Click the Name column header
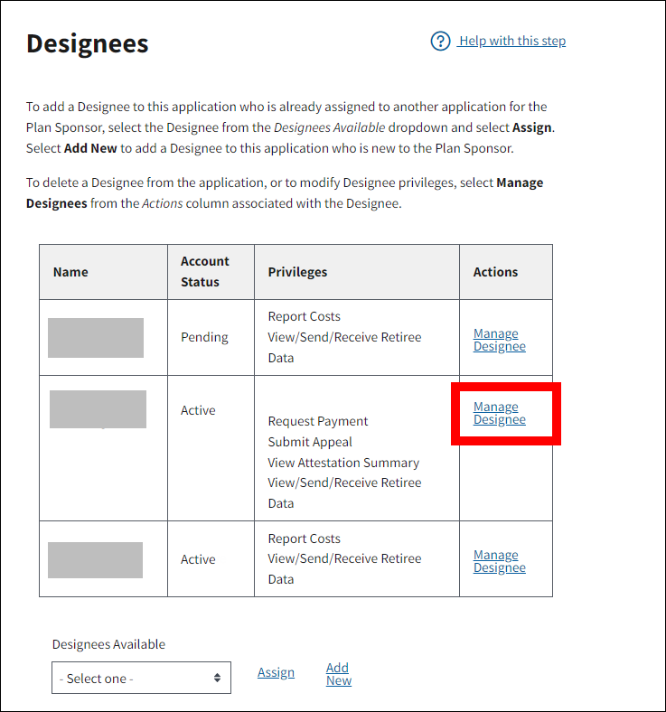 tap(70, 272)
